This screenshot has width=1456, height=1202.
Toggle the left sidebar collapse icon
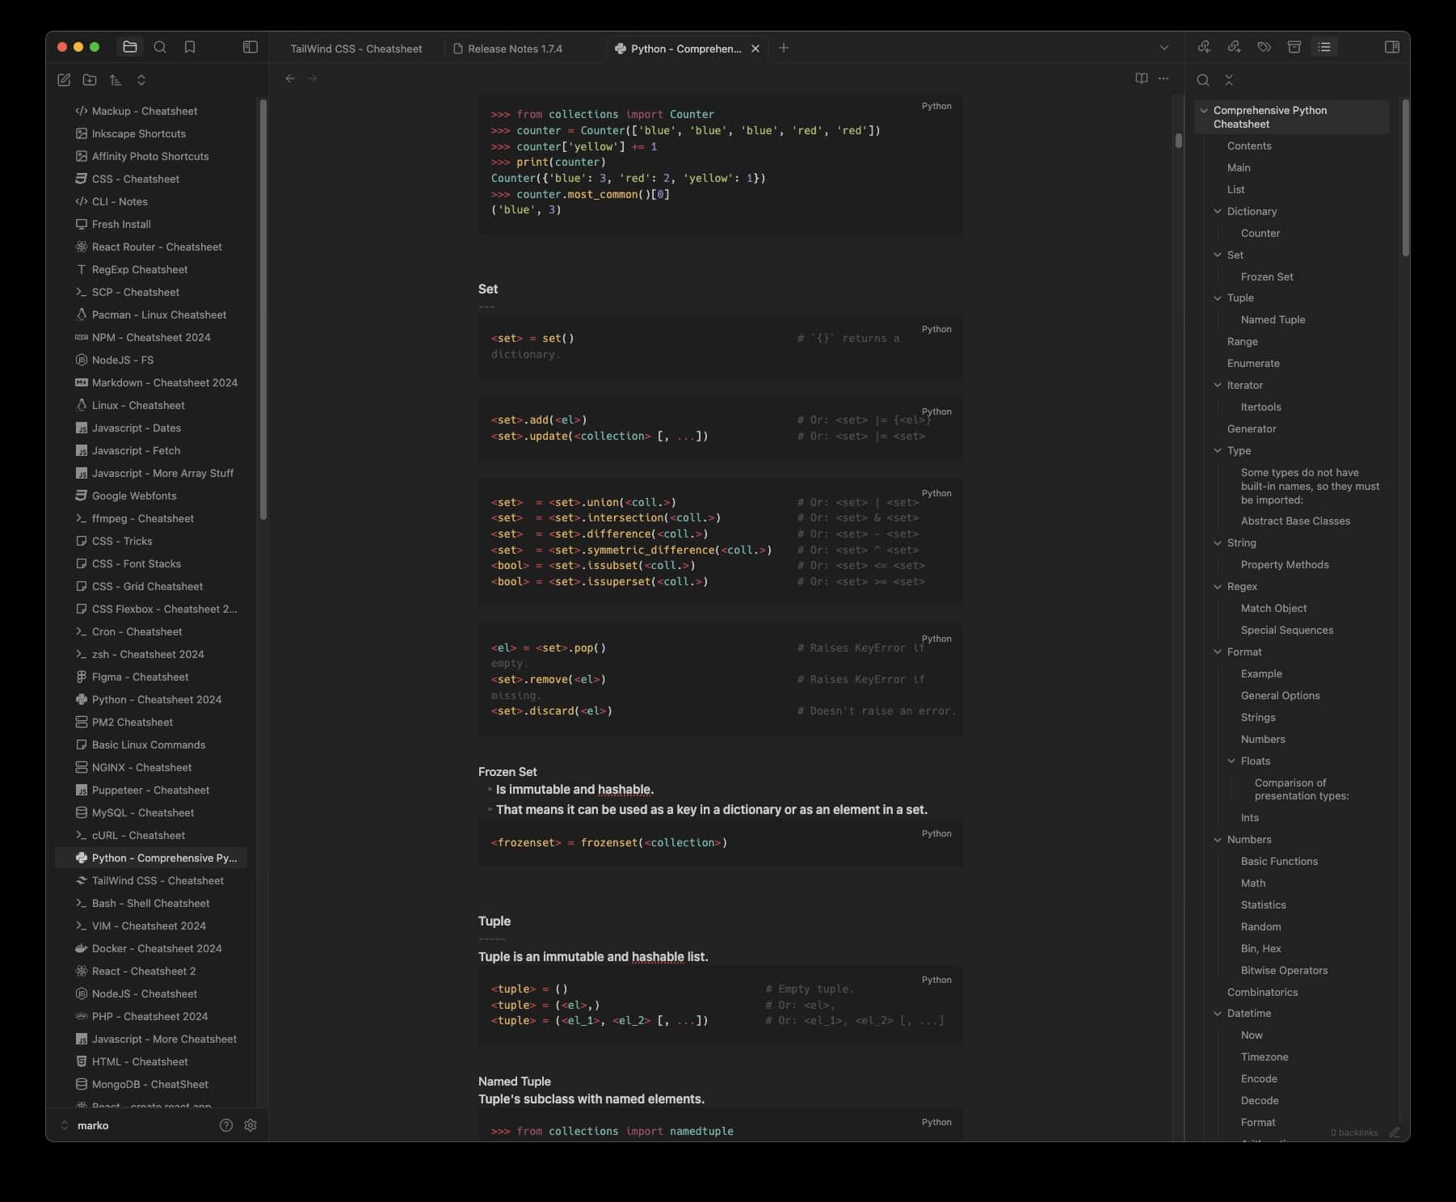[250, 47]
